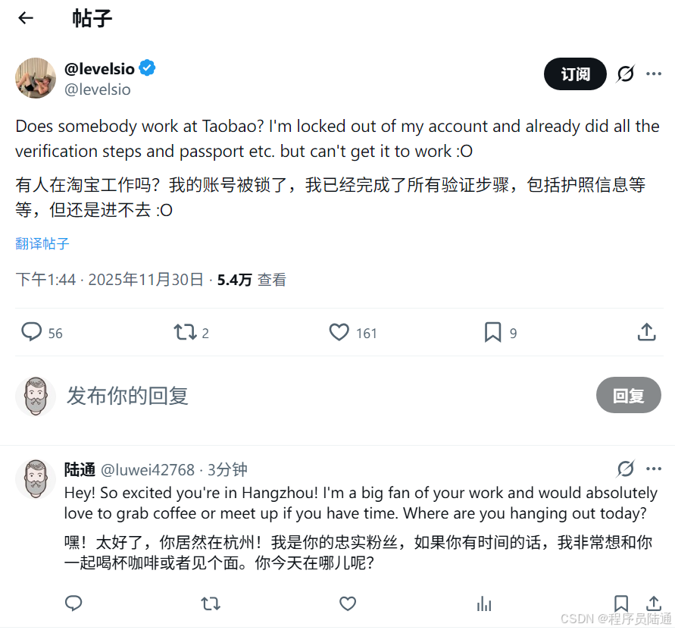675x630 pixels.
Task: Open the reply icon on the main post
Action: (30, 332)
